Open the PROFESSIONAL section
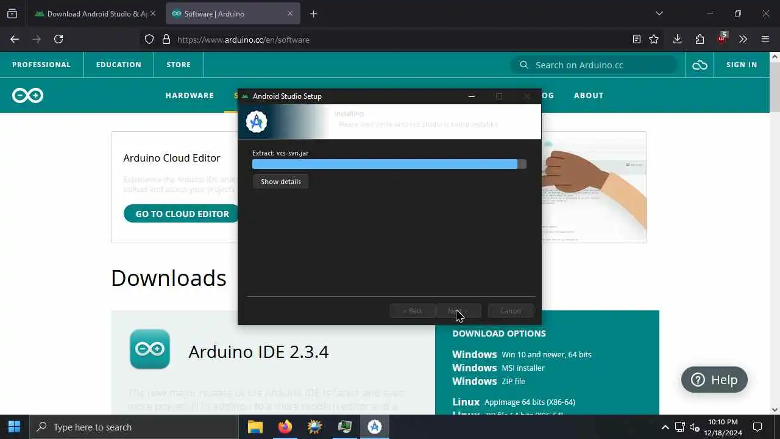The height and width of the screenshot is (439, 780). coord(41,65)
